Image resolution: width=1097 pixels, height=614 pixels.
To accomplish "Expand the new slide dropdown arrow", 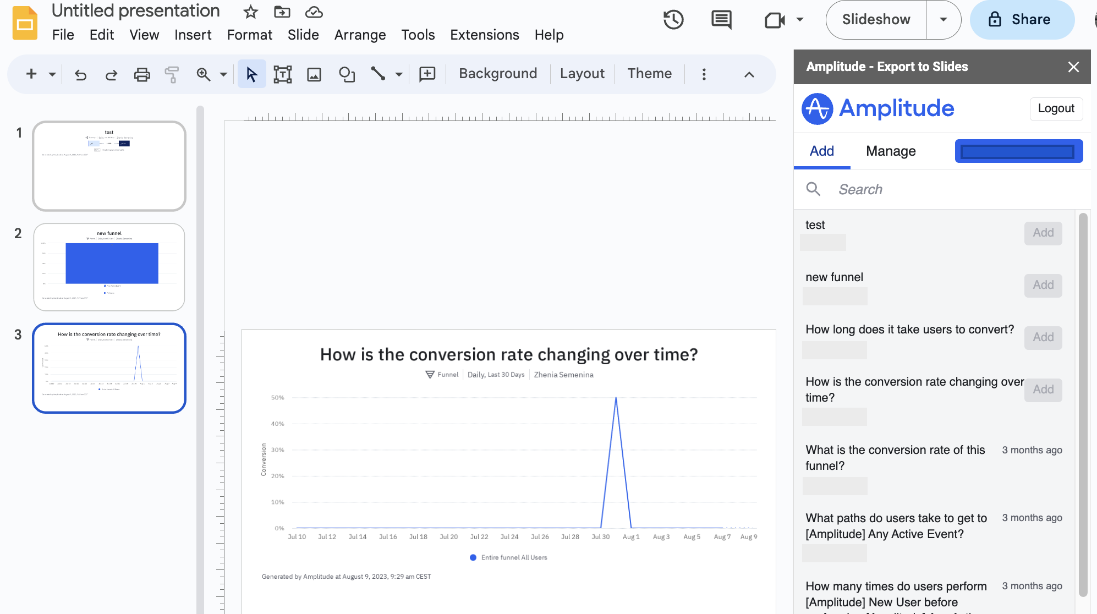I will click(52, 74).
